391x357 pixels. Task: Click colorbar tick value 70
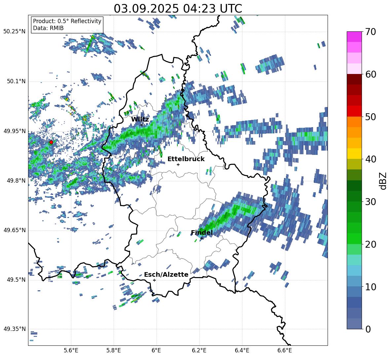(370, 32)
